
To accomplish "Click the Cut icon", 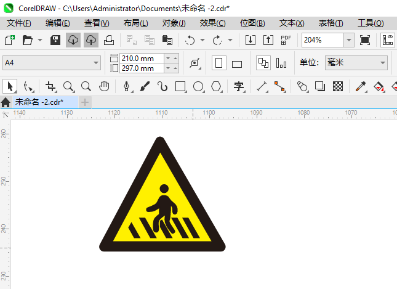I will (x=132, y=40).
